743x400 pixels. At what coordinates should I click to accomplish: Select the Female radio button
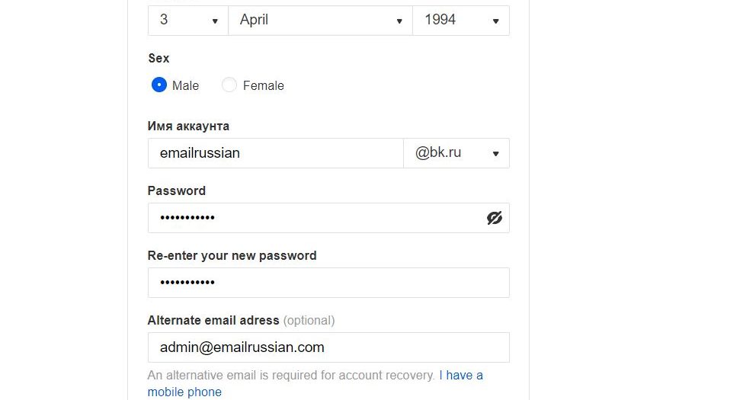tap(229, 85)
